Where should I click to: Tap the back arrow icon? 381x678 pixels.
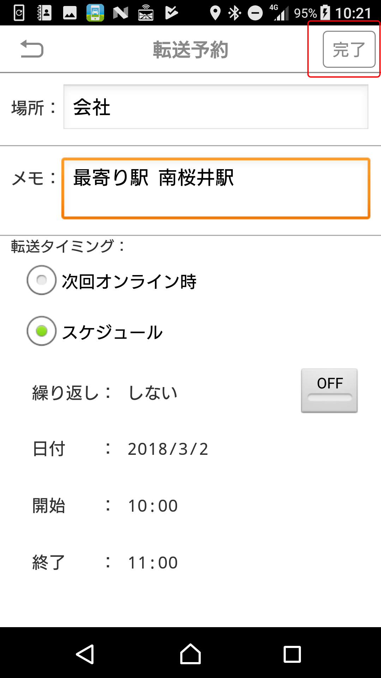coord(32,49)
